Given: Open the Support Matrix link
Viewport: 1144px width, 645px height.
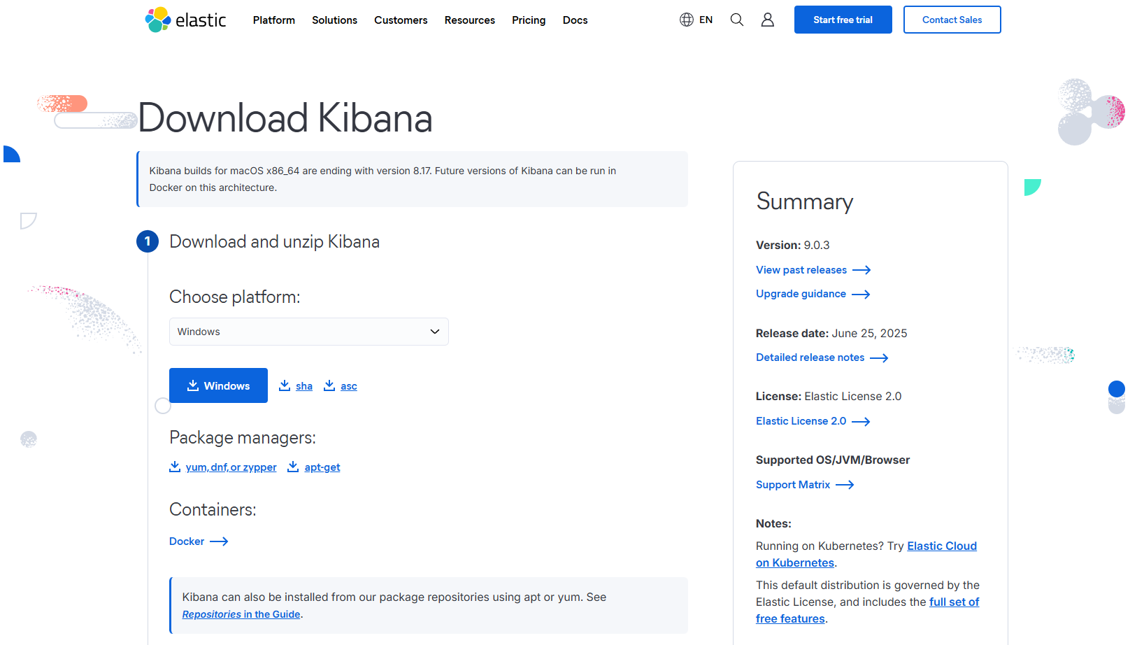Looking at the screenshot, I should point(805,485).
